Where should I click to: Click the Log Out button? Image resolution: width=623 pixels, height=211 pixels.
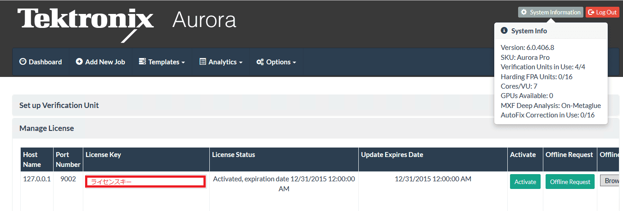tap(602, 12)
